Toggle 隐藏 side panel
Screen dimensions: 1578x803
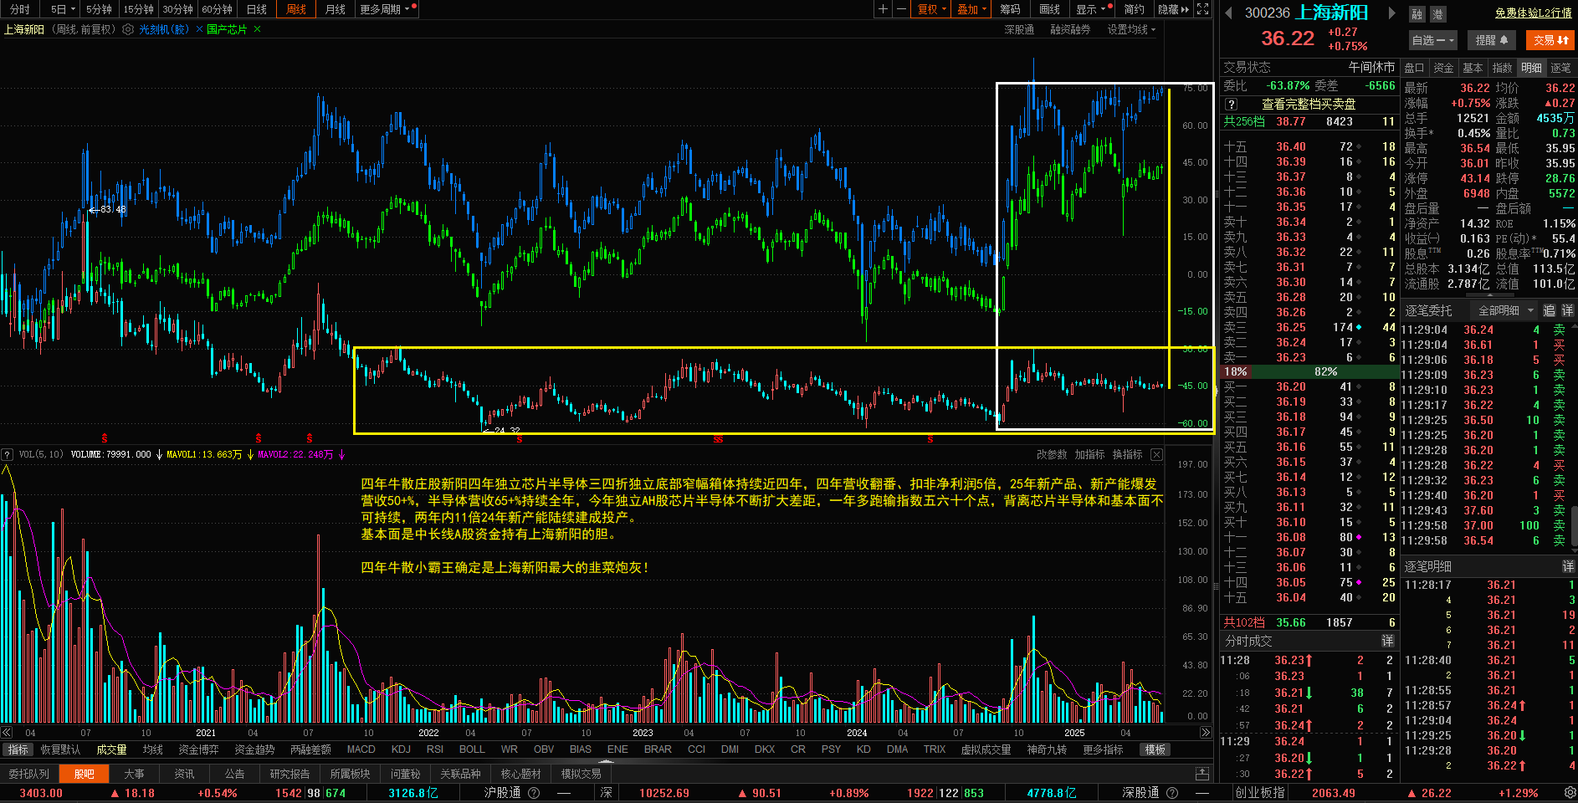(1173, 9)
